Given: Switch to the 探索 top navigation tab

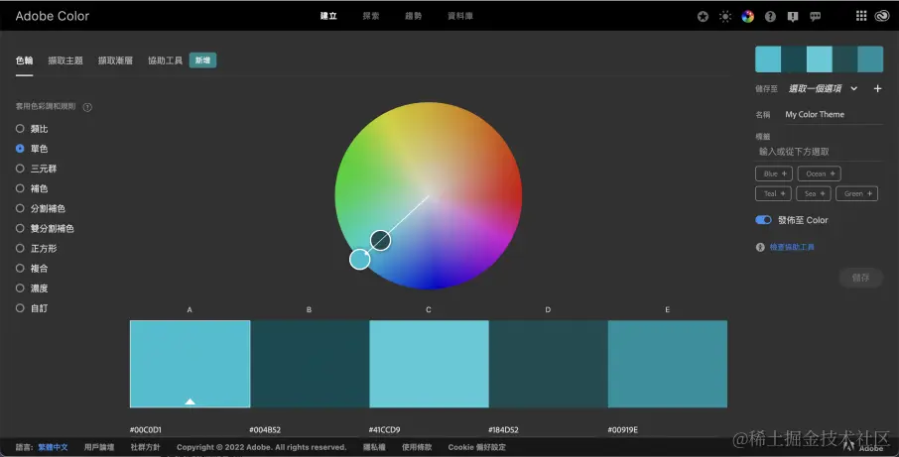Looking at the screenshot, I should coord(371,16).
